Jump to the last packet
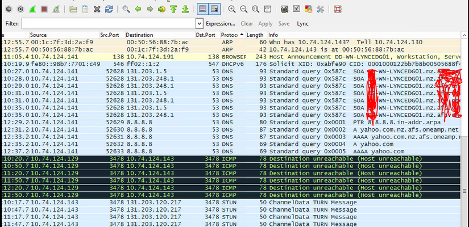 (x=185, y=9)
